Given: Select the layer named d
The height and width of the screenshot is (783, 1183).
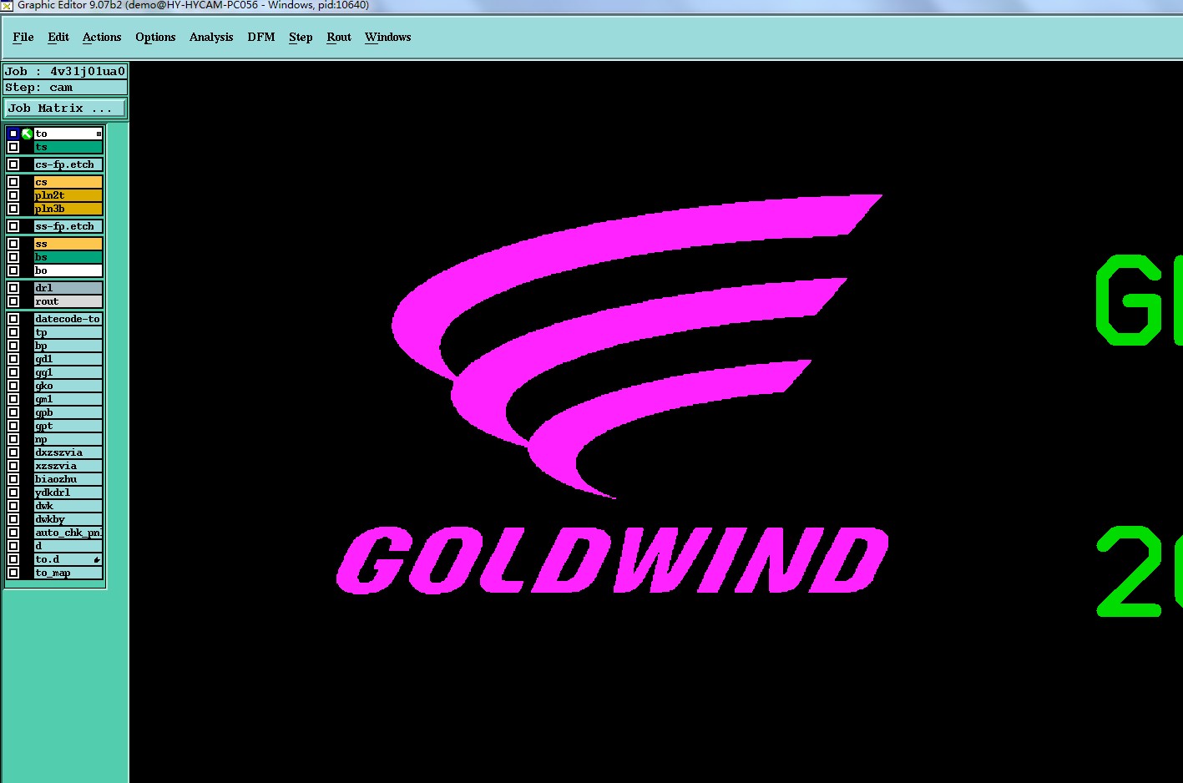Looking at the screenshot, I should point(68,546).
